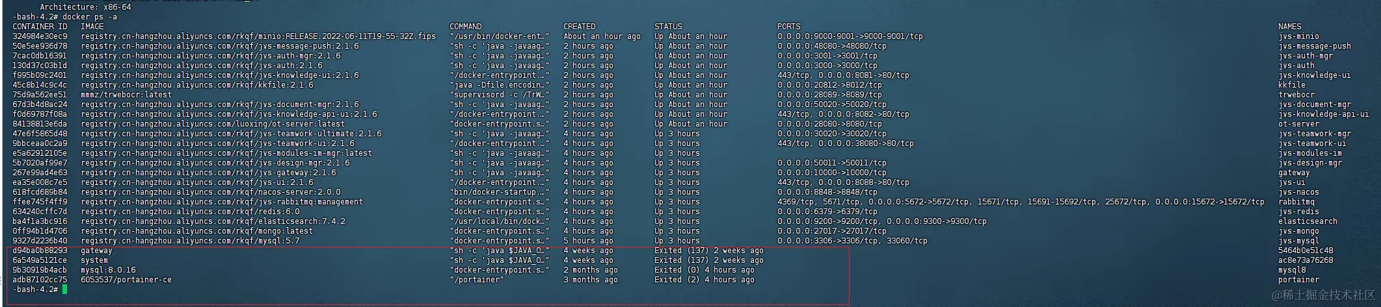
Task: Click the "/portainer" command text
Action: [x=477, y=280]
